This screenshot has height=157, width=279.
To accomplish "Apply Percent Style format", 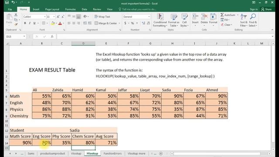I will pyautogui.click(x=133, y=23).
